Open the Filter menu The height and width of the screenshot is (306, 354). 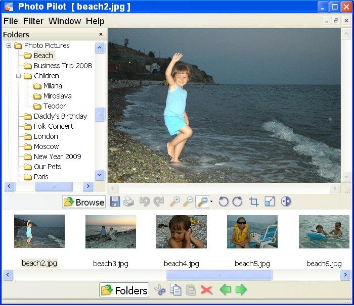coord(33,21)
